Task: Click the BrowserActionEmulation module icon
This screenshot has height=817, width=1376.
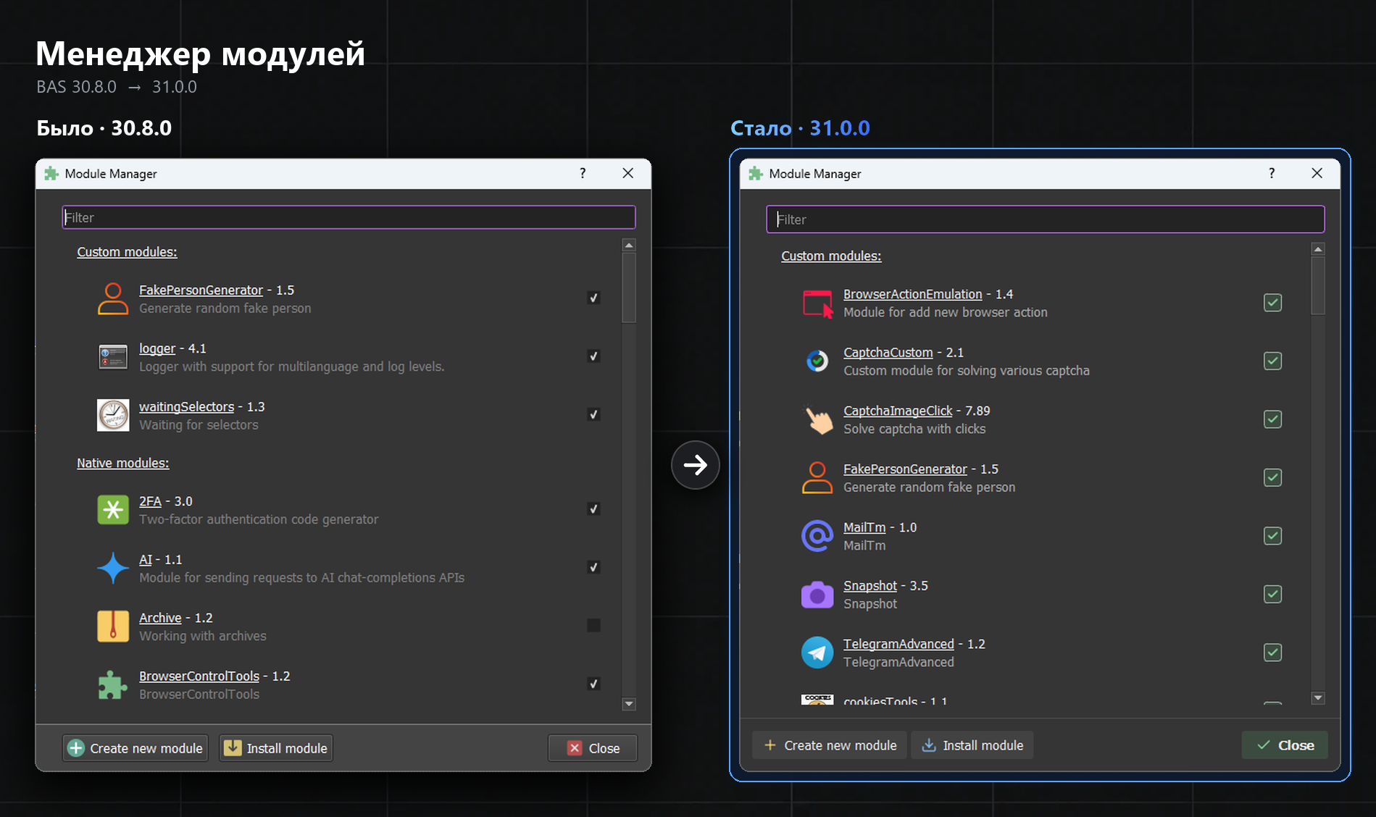Action: pyautogui.click(x=817, y=303)
